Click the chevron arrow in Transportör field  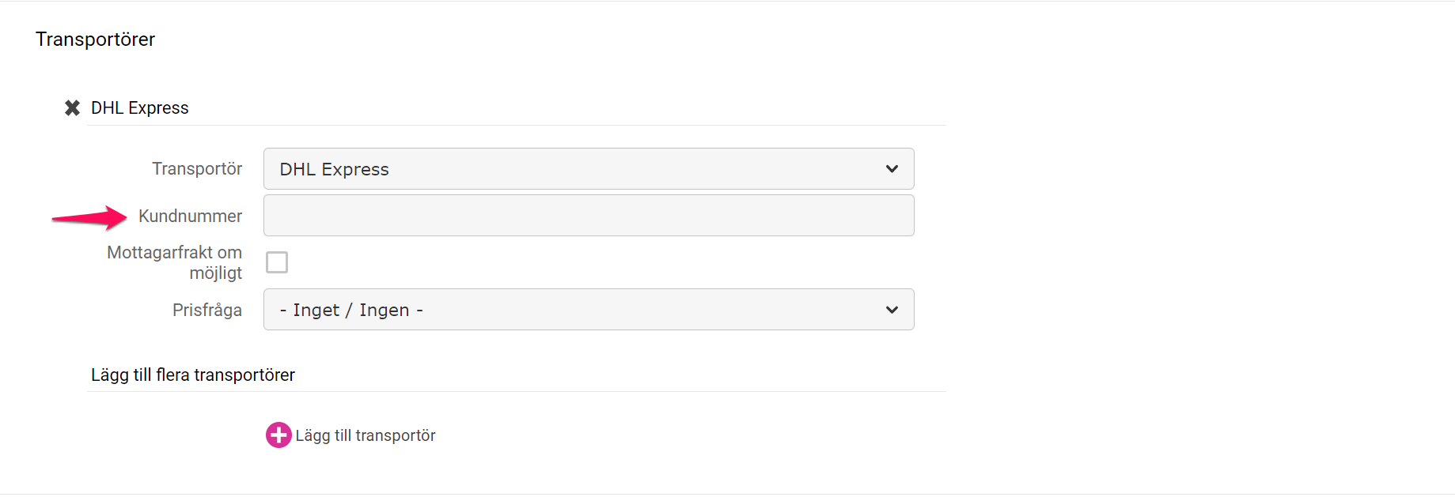click(892, 169)
